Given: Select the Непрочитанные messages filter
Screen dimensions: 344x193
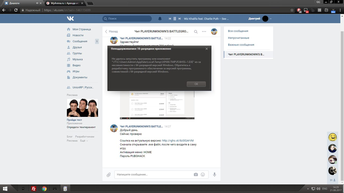Looking at the screenshot, I should click(x=238, y=38).
